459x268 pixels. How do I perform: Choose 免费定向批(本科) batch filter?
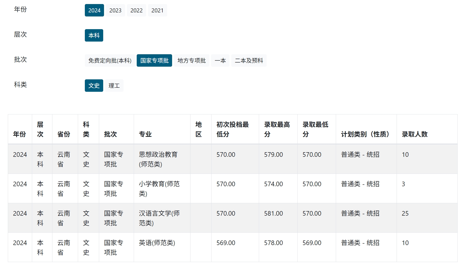tap(110, 60)
